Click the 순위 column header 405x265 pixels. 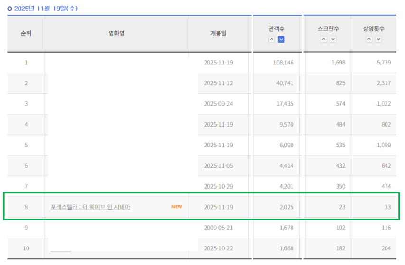[26, 34]
